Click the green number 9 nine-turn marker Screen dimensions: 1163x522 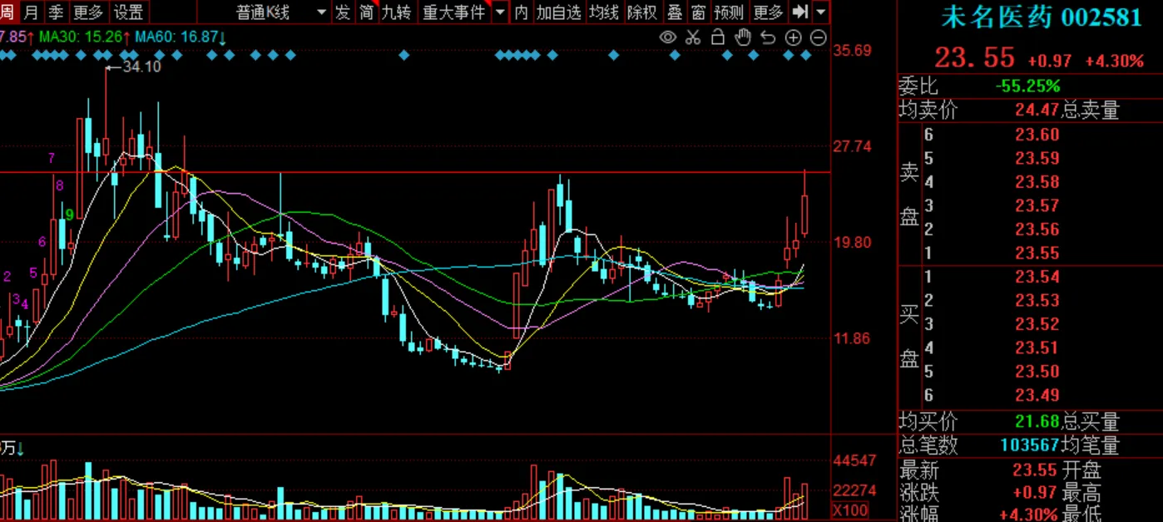(70, 214)
